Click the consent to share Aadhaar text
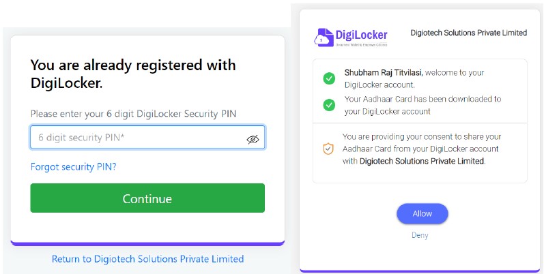Image resolution: width=544 pixels, height=274 pixels. (422, 149)
